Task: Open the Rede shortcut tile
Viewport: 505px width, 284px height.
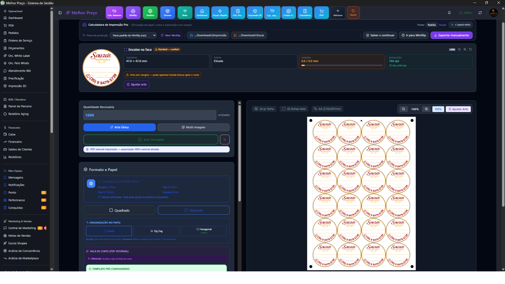Action: [185, 13]
